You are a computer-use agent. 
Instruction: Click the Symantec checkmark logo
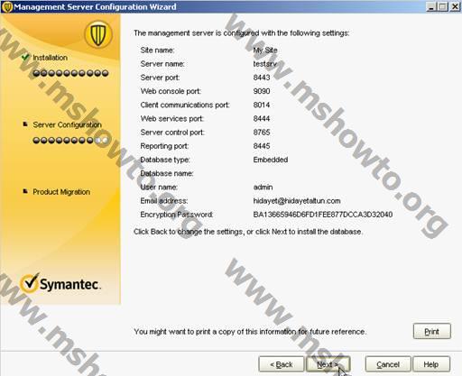click(30, 283)
